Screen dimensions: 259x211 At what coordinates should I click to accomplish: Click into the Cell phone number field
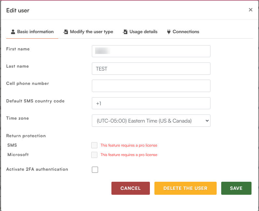(151, 86)
